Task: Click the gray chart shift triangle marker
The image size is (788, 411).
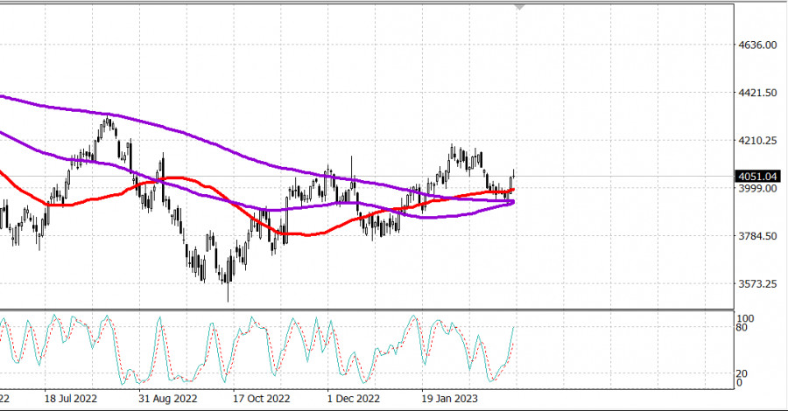Action: coord(522,6)
